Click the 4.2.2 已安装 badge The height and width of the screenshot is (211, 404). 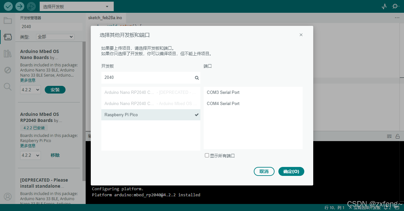tap(34, 128)
